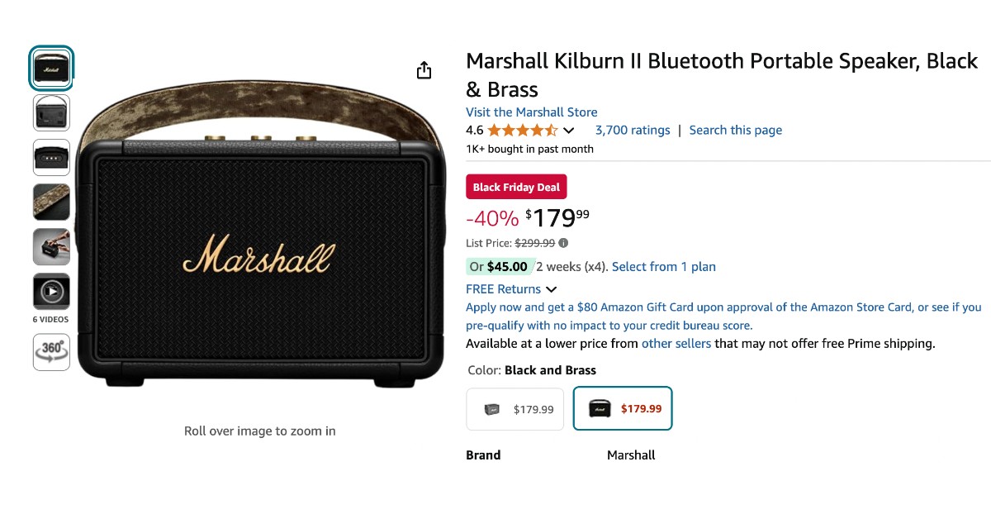Open Select from 1 plan options
The width and height of the screenshot is (991, 519).
pos(664,266)
